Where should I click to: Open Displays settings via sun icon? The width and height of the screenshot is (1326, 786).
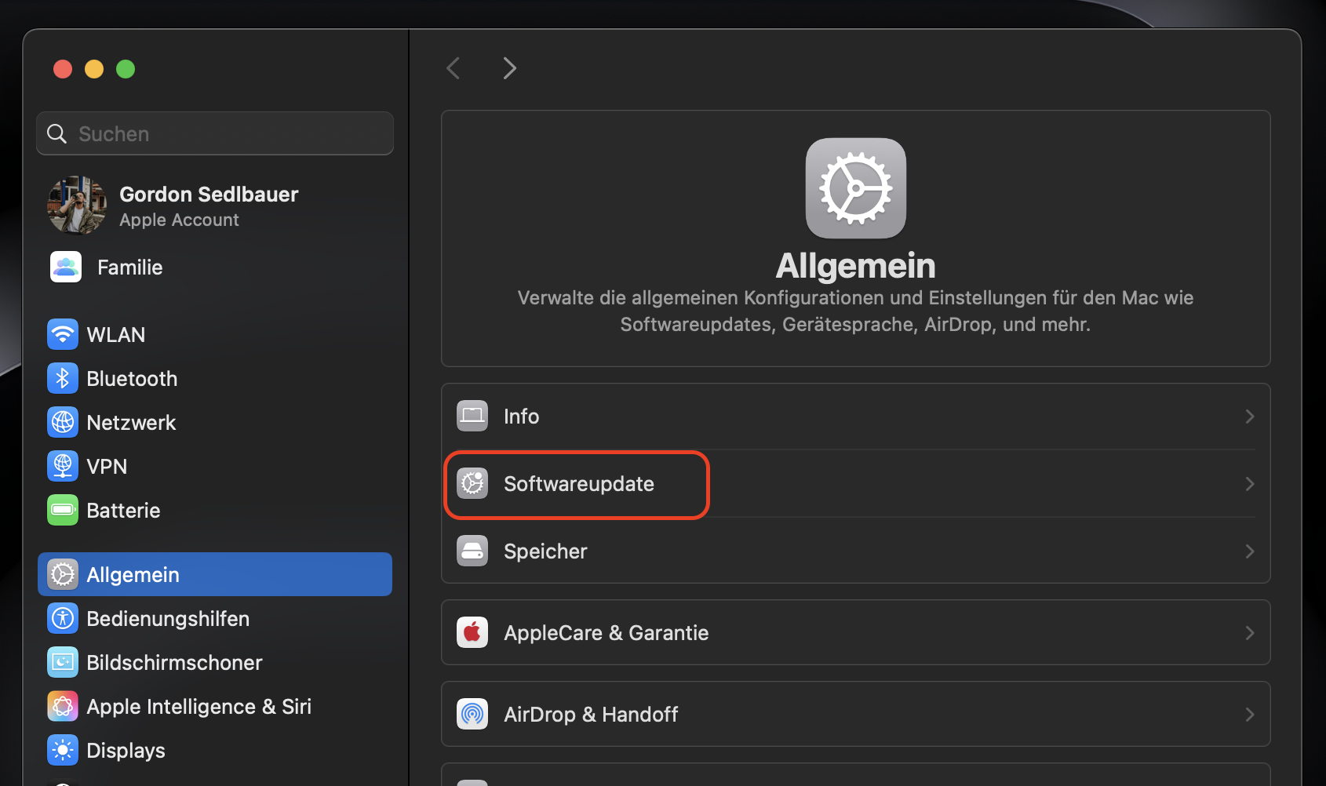[63, 750]
